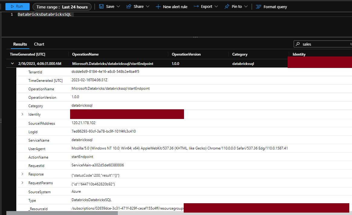Click the ellipsis splitter handle between editor and results
The image size is (352, 215).
click(195, 37)
